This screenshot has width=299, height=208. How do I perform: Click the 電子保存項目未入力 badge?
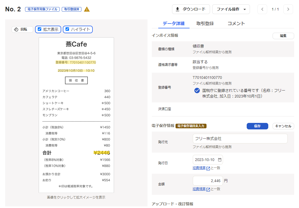191,126
